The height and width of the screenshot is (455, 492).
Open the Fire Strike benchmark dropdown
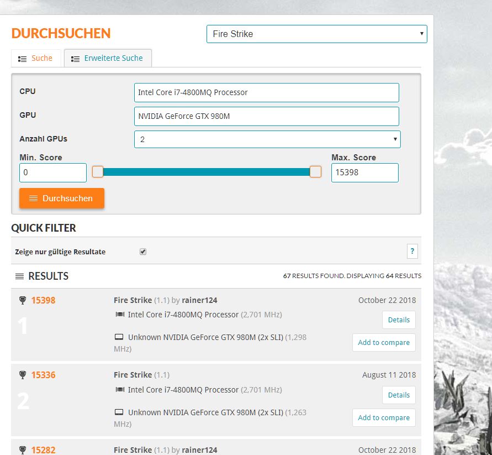(316, 34)
